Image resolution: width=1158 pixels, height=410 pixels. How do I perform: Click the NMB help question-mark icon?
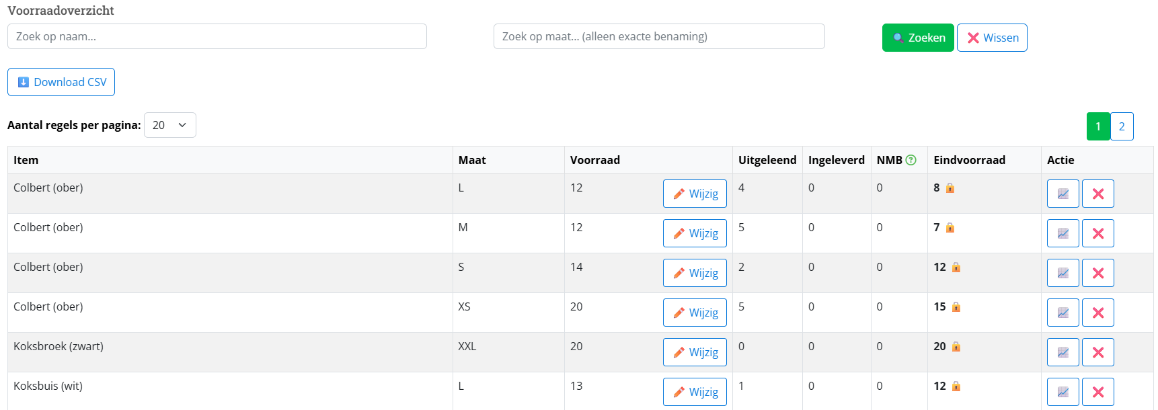[911, 160]
